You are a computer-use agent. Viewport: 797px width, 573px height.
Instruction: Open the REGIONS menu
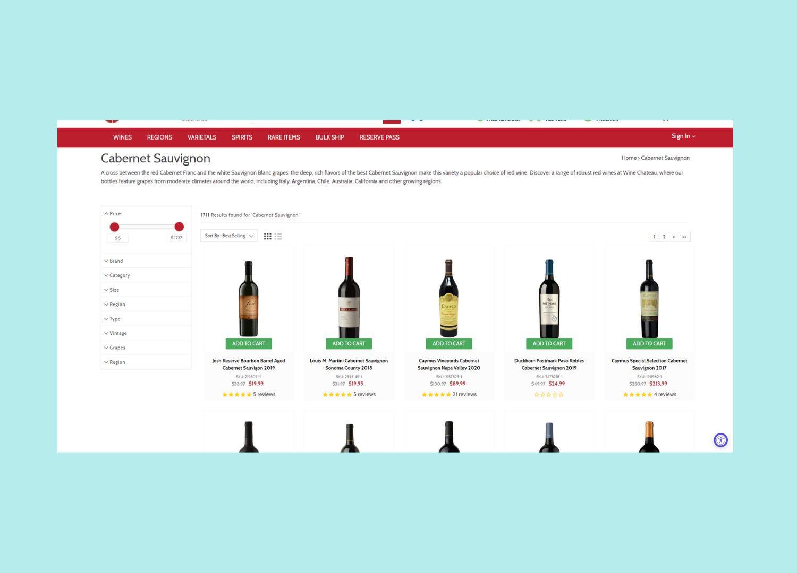159,137
